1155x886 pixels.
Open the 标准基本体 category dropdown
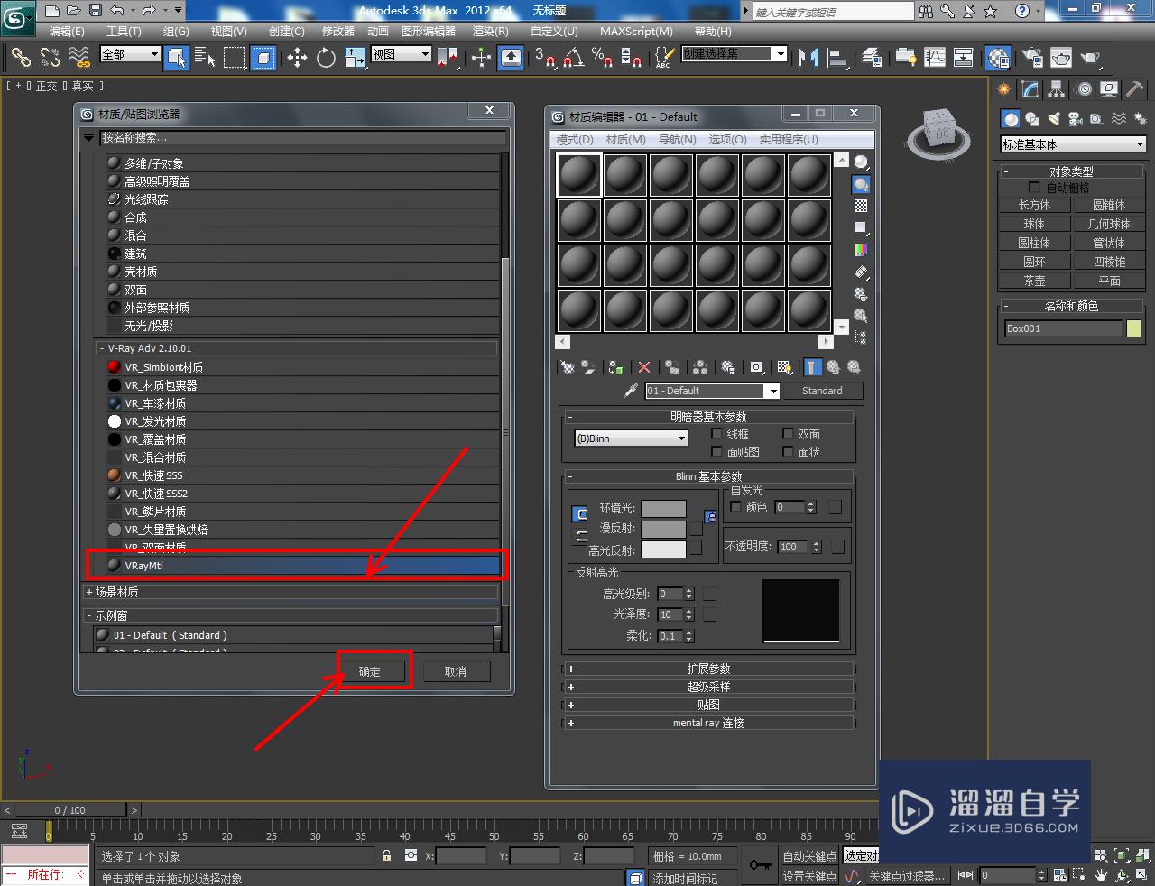click(1073, 144)
